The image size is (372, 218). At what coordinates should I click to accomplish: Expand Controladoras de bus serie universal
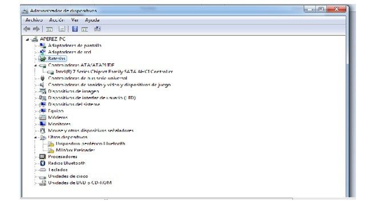click(35, 79)
